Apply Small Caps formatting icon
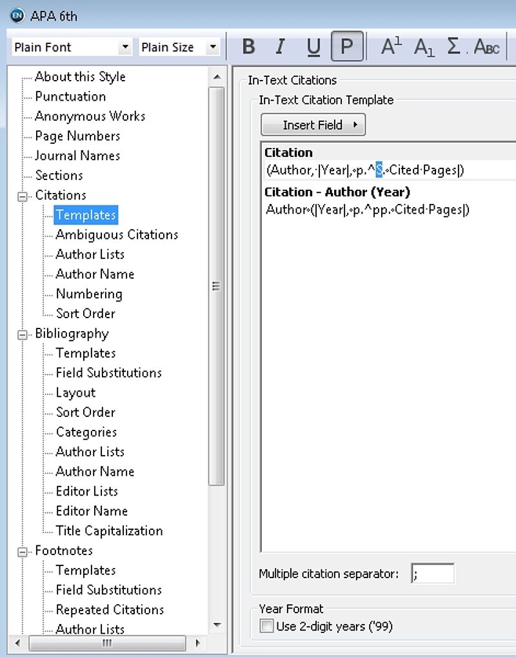The image size is (516, 657). [x=486, y=46]
